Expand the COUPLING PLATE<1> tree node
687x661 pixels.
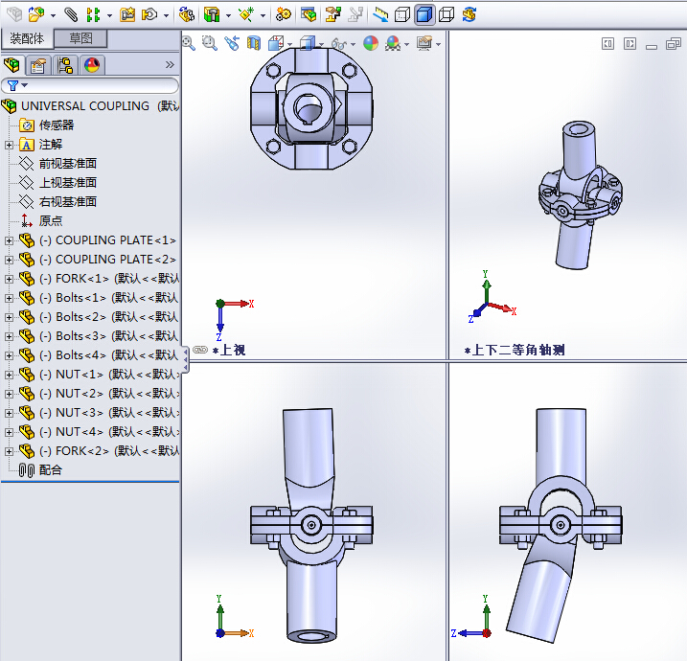[x=9, y=240]
